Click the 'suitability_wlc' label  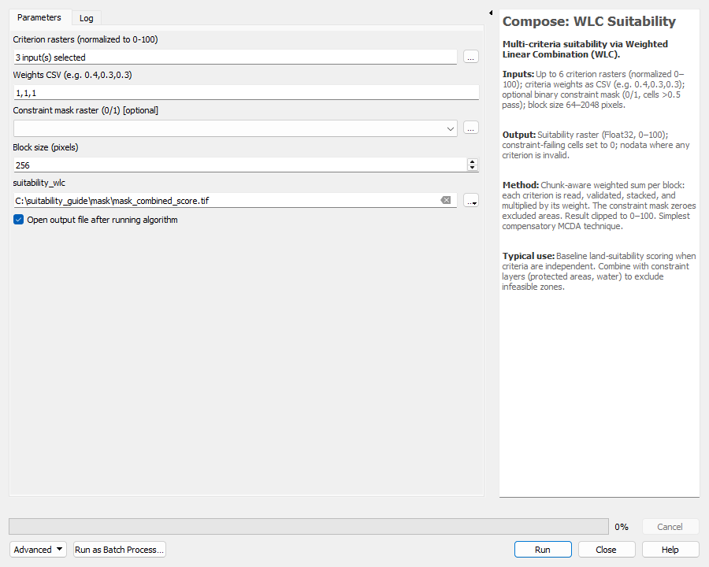[39, 183]
